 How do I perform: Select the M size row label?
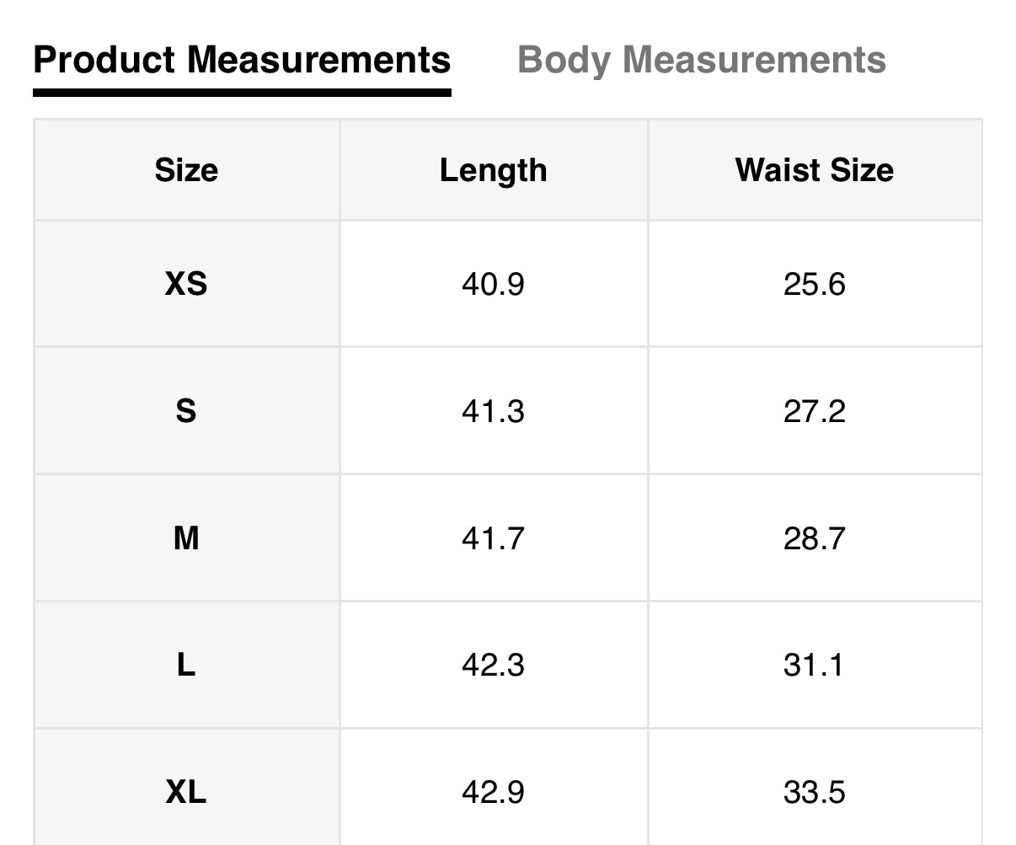[186, 537]
